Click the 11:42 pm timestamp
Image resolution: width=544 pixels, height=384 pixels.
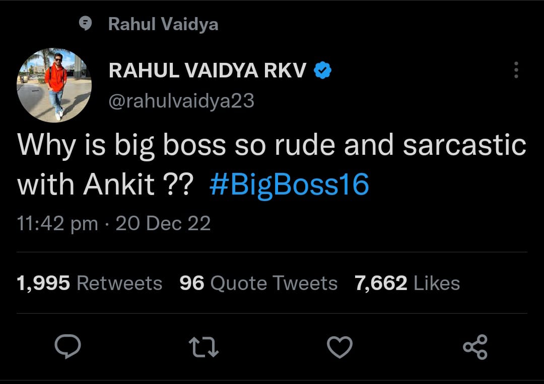tap(57, 223)
